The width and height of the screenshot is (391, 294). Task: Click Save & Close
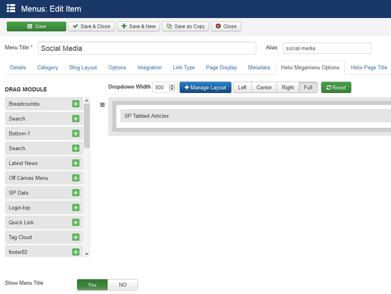(92, 26)
